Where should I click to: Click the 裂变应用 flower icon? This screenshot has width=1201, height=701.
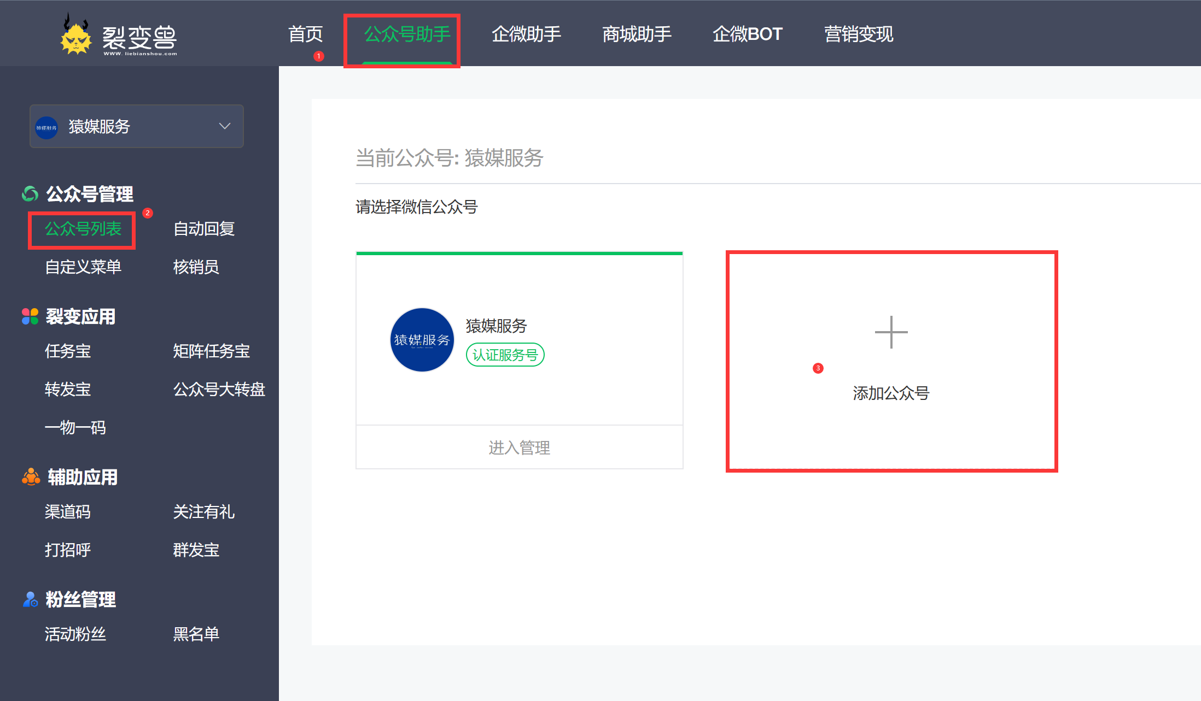click(x=30, y=316)
